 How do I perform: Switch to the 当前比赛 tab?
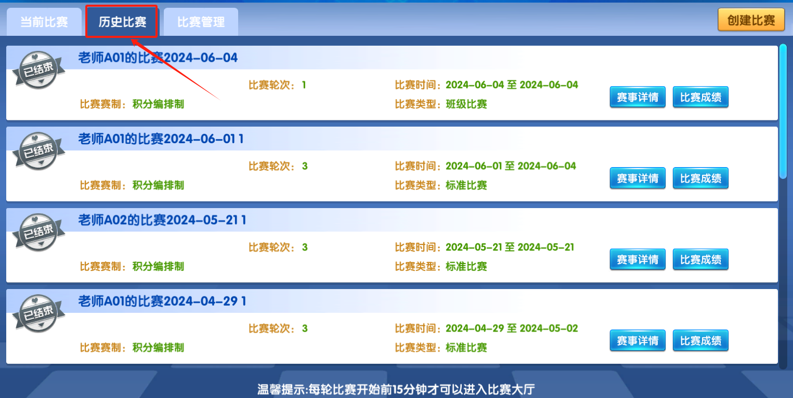44,22
